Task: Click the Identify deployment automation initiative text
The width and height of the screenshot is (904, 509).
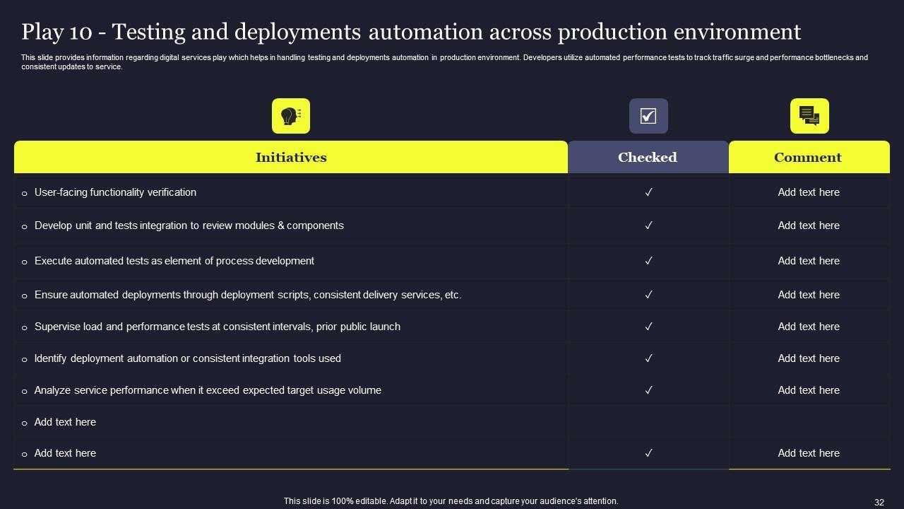Action: tap(187, 358)
